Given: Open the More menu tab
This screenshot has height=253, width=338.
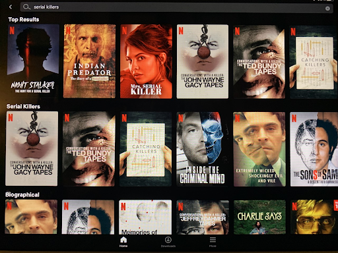Looking at the screenshot, I should pyautogui.click(x=213, y=242).
